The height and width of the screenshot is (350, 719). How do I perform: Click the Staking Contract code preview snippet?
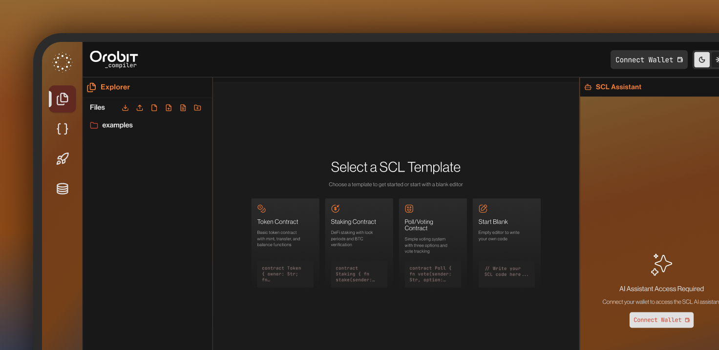359,274
